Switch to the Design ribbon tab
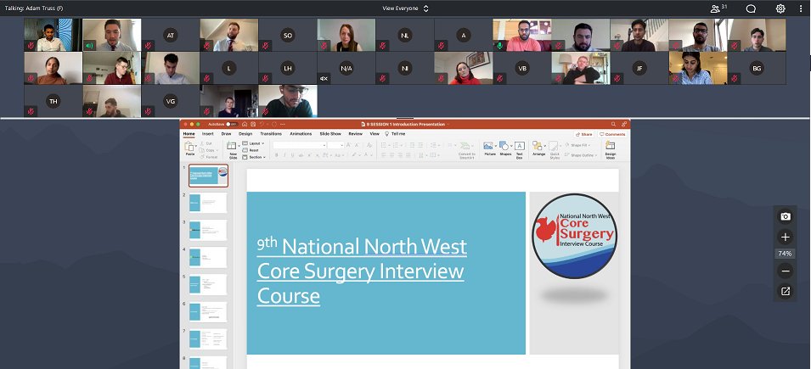Screen dimensions: 811x369 245,134
